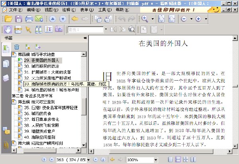The height and width of the screenshot is (164, 239).
Task: Collapse the bookmarks panel with double arrows
Action: (x=85, y=38)
